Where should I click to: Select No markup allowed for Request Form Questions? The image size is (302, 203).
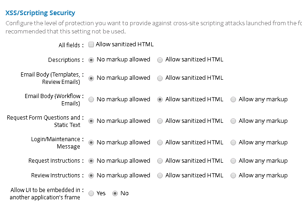tap(91, 121)
